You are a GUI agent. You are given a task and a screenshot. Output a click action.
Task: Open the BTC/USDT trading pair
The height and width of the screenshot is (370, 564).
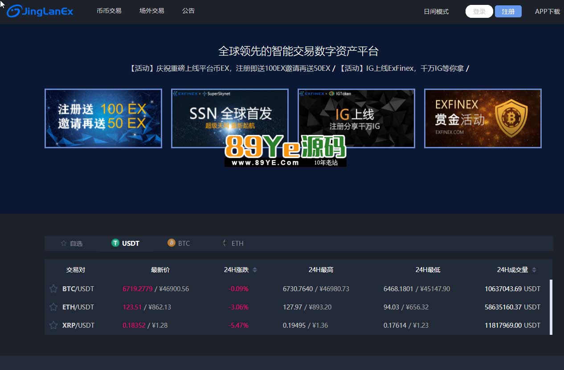coord(78,289)
